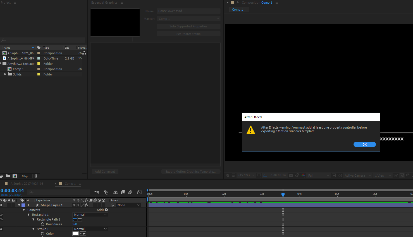Solo Shape Layer 1
The image size is (413, 237).
click(9, 205)
